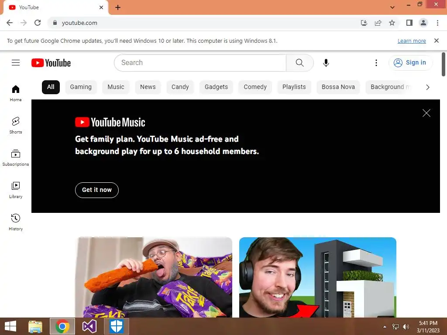Select the All category chip

(51, 87)
